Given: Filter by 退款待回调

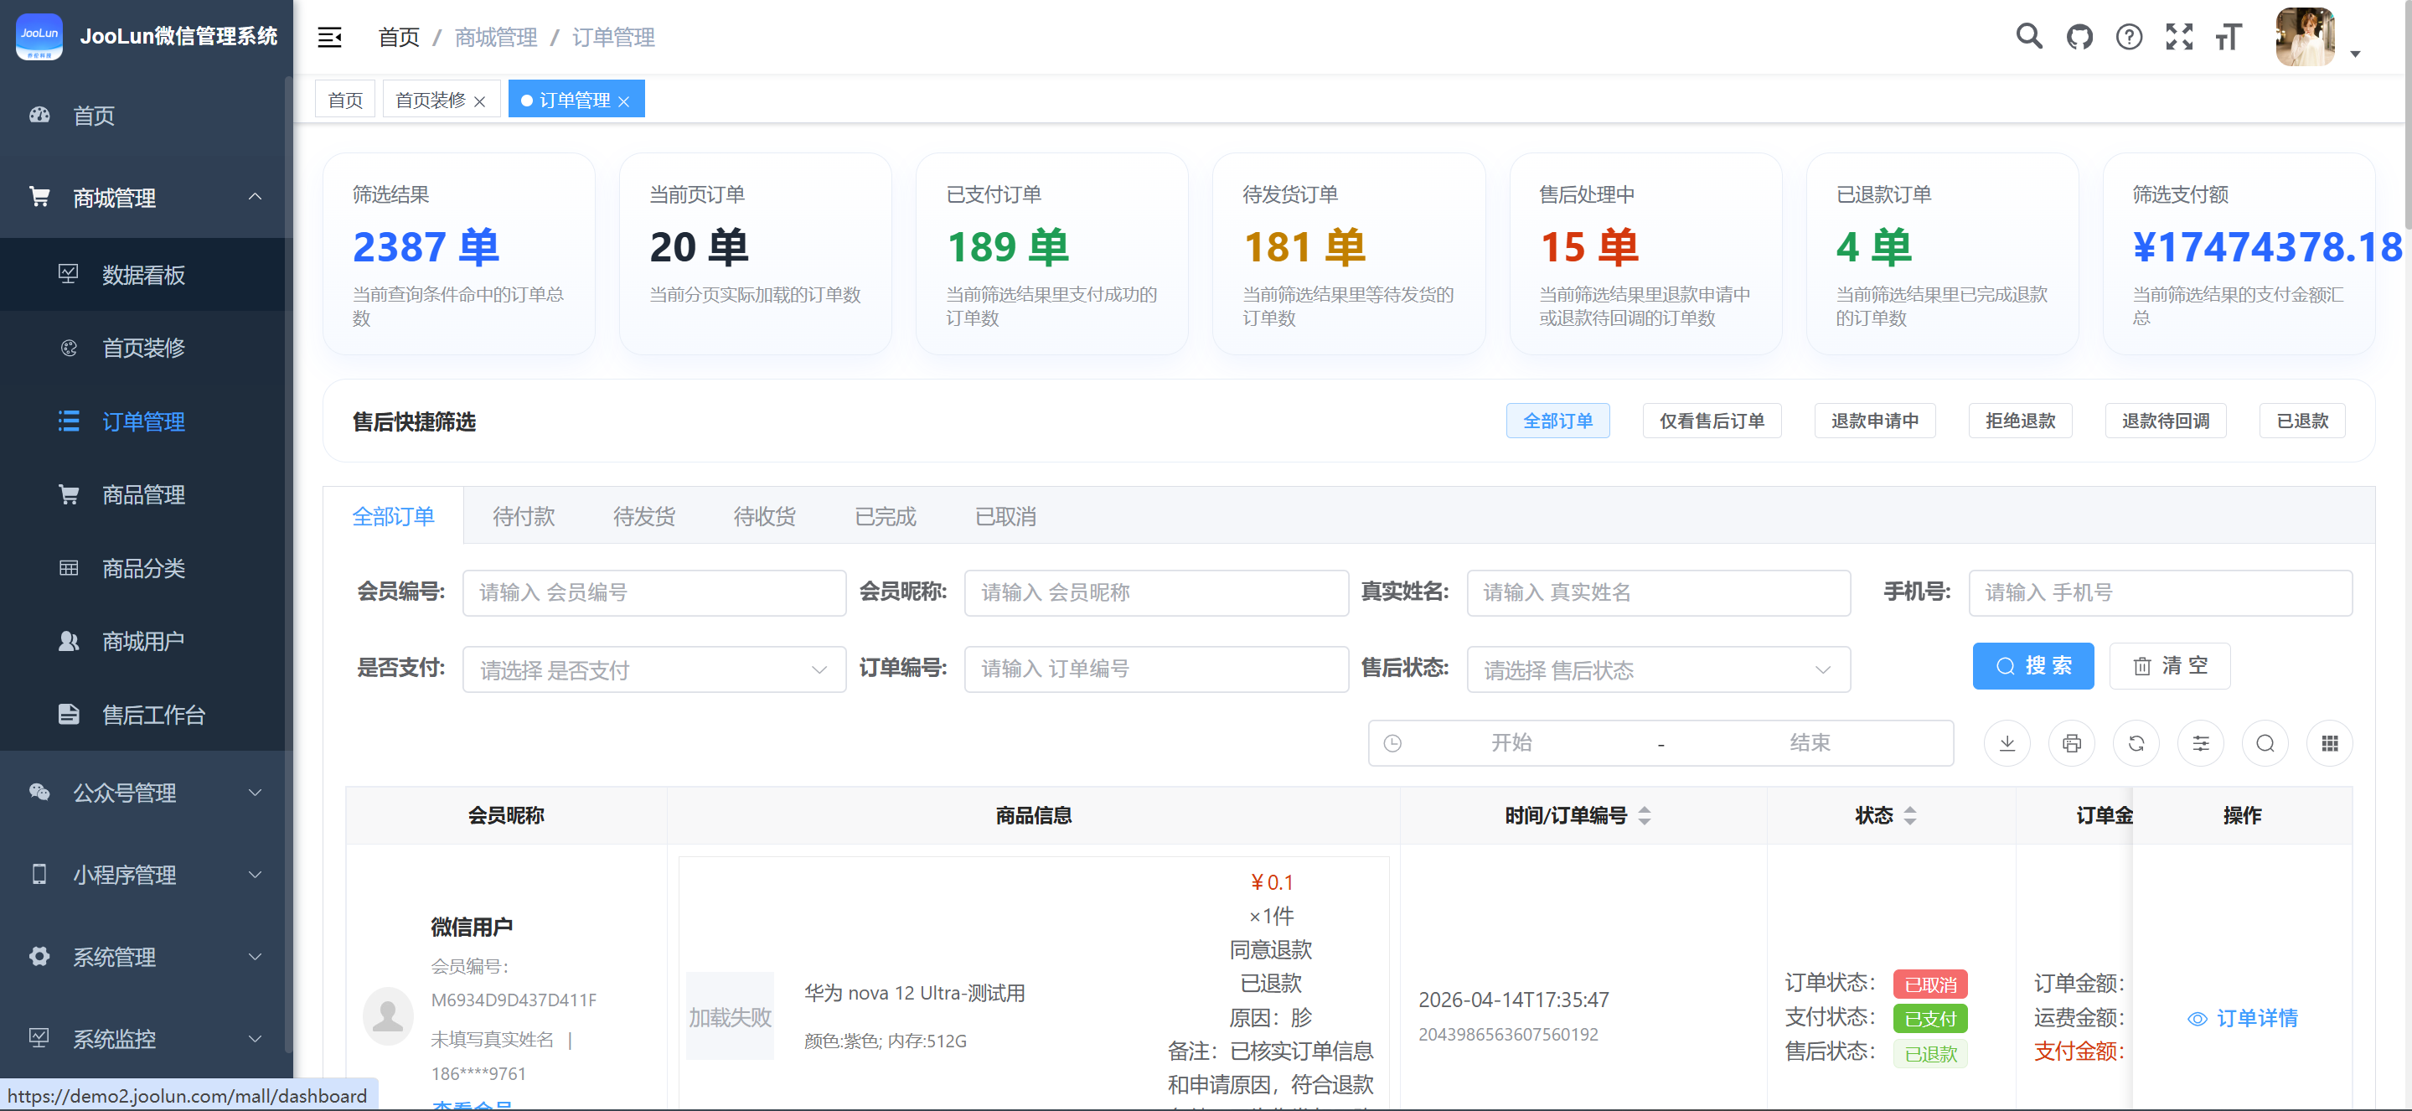Looking at the screenshot, I should tap(2166, 421).
